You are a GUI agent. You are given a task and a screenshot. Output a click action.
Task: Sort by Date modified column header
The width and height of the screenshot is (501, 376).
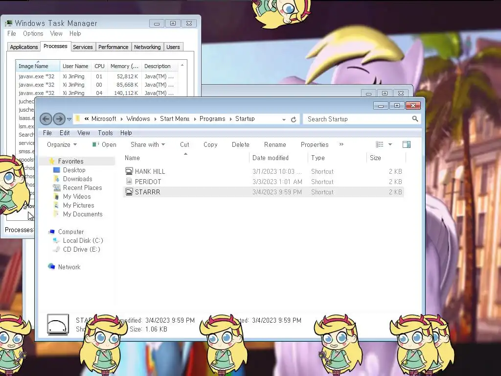pyautogui.click(x=270, y=158)
